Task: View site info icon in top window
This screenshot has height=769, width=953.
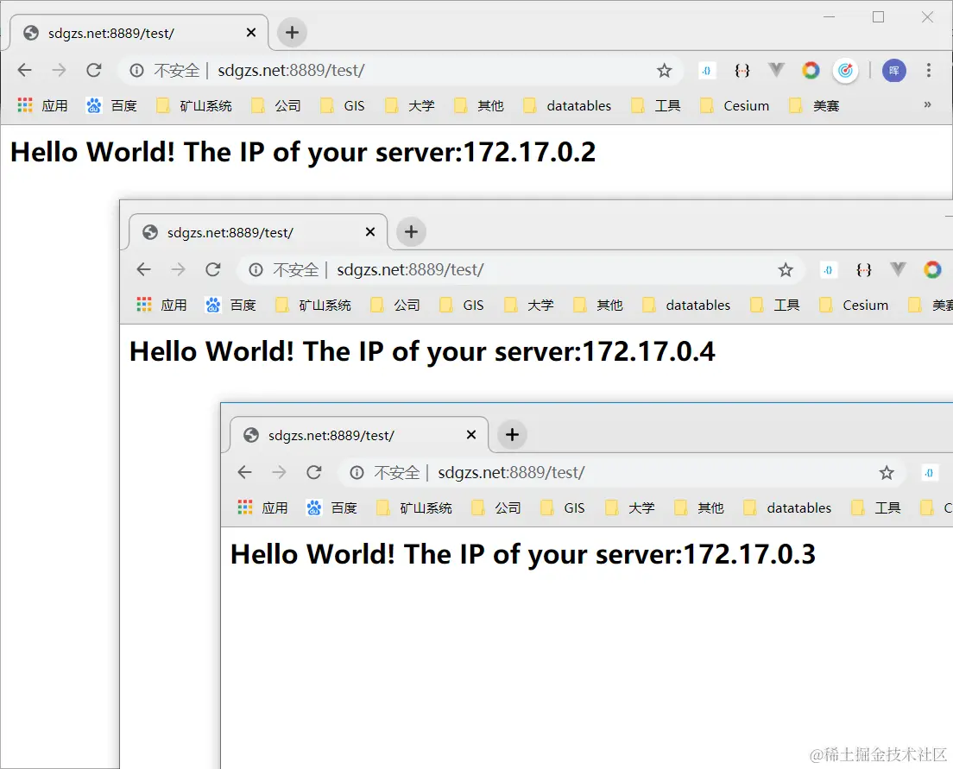Action: [x=136, y=71]
